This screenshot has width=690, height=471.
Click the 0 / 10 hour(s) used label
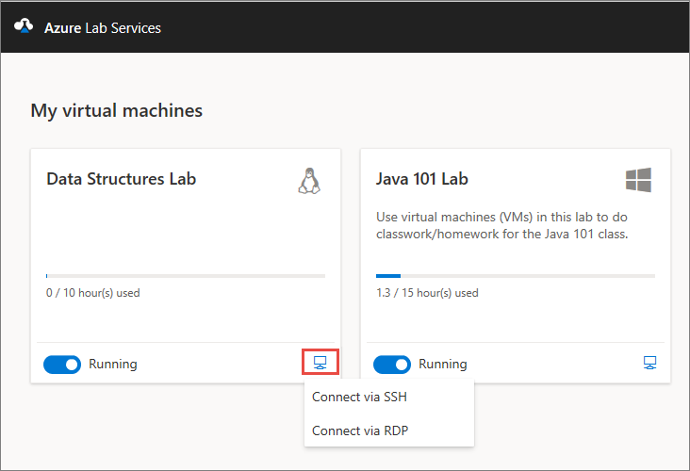coord(92,293)
